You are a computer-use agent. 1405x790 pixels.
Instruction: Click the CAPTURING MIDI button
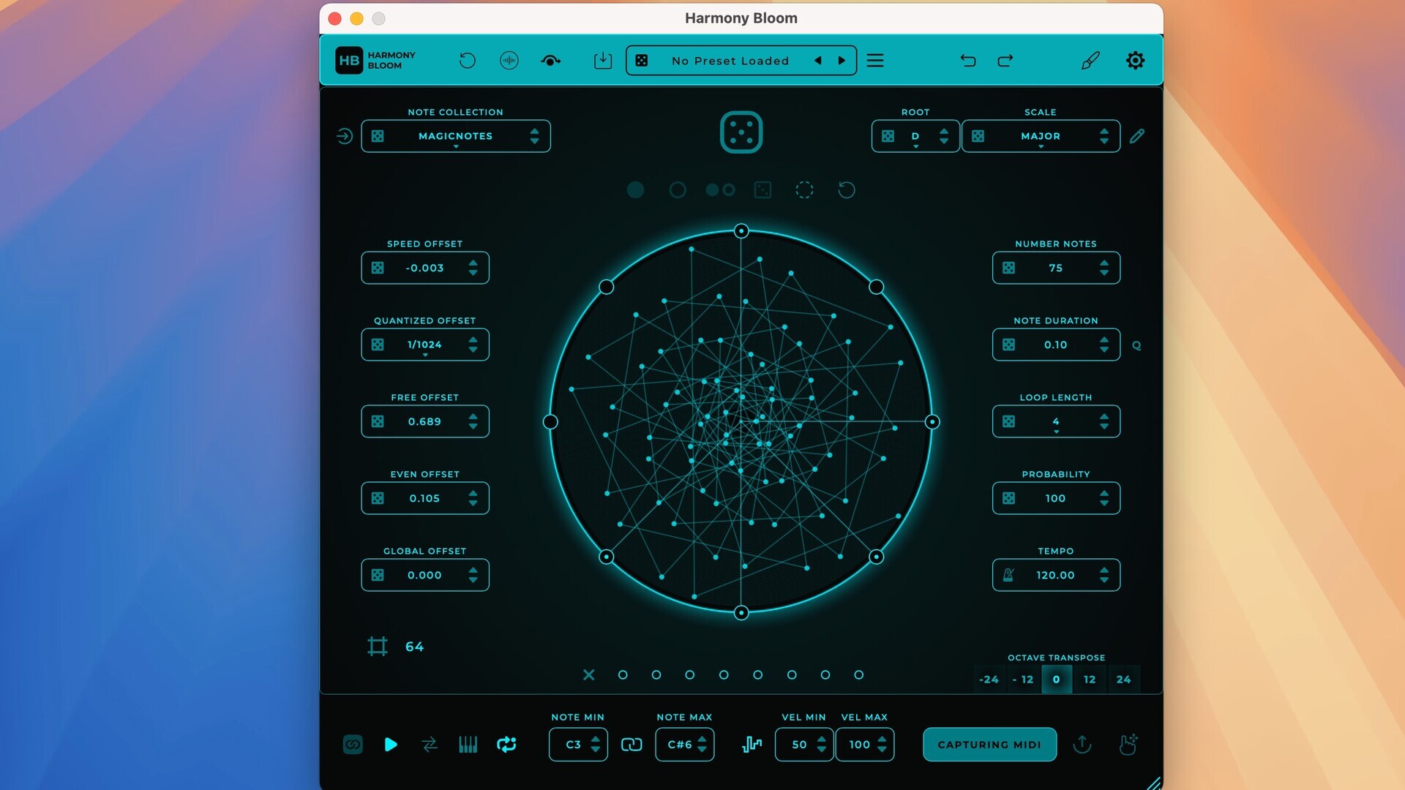pos(989,745)
